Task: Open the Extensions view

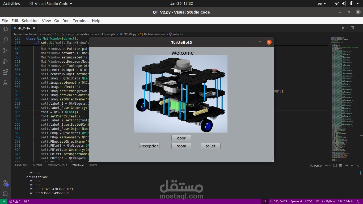Action: 5,72
